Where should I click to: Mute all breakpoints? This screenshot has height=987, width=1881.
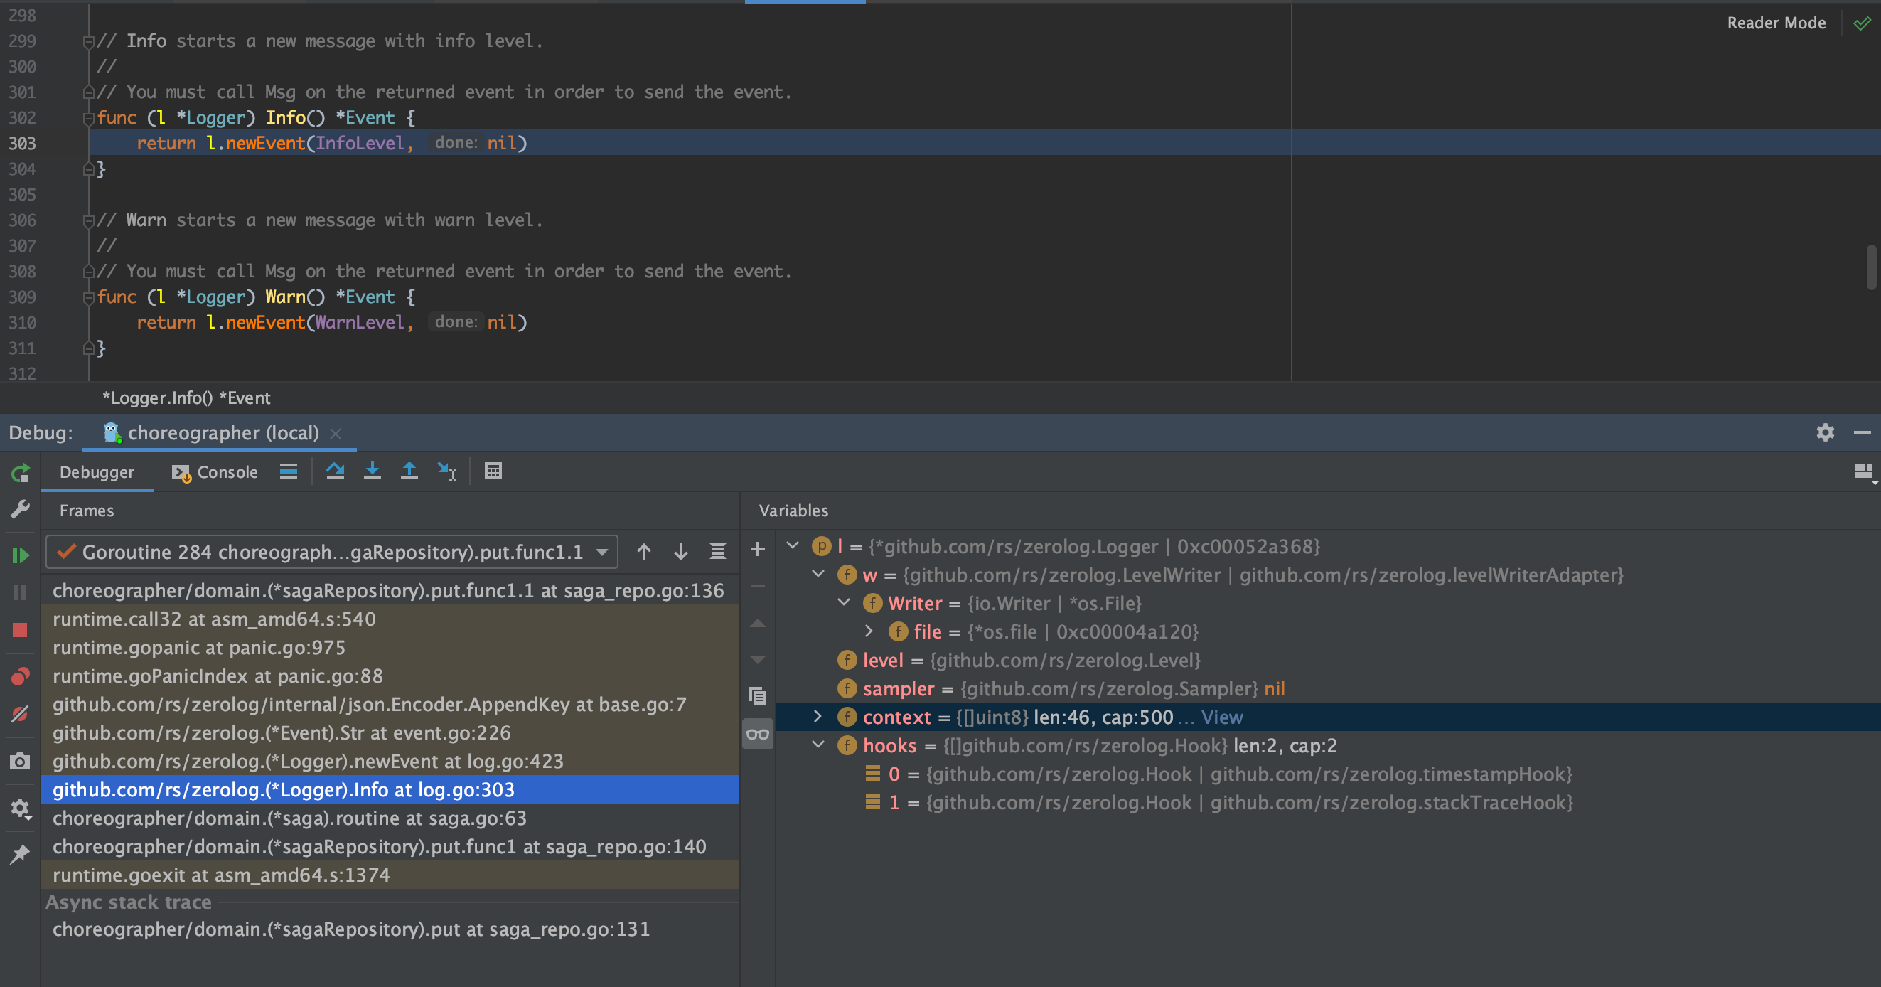(x=20, y=715)
